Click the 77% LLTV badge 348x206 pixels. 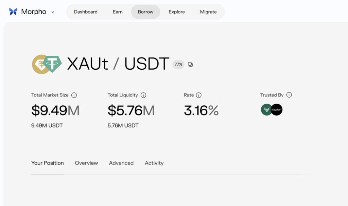coord(178,64)
